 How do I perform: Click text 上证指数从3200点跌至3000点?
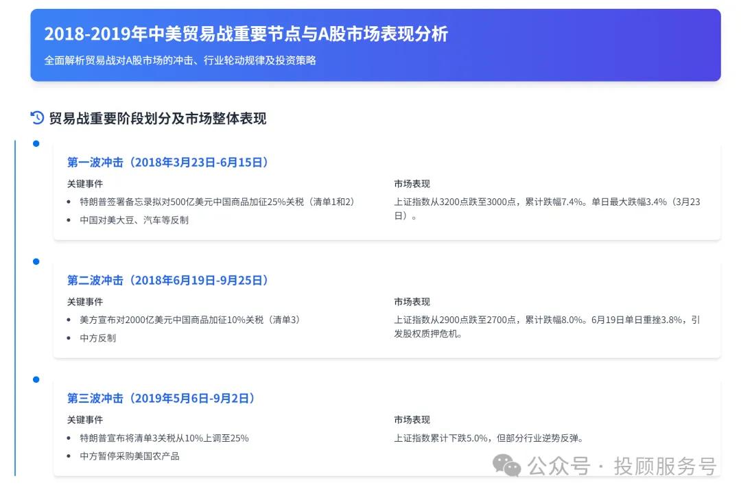(x=455, y=202)
